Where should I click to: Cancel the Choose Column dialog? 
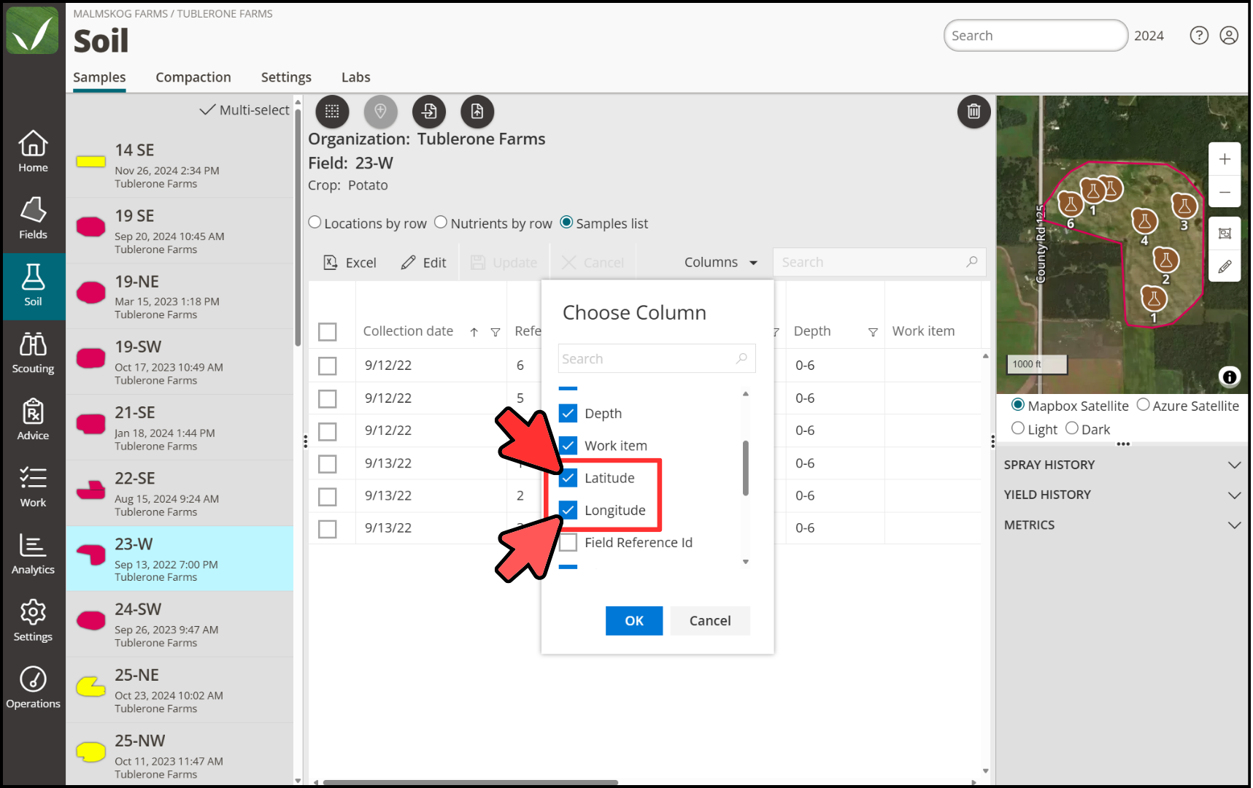click(x=710, y=621)
